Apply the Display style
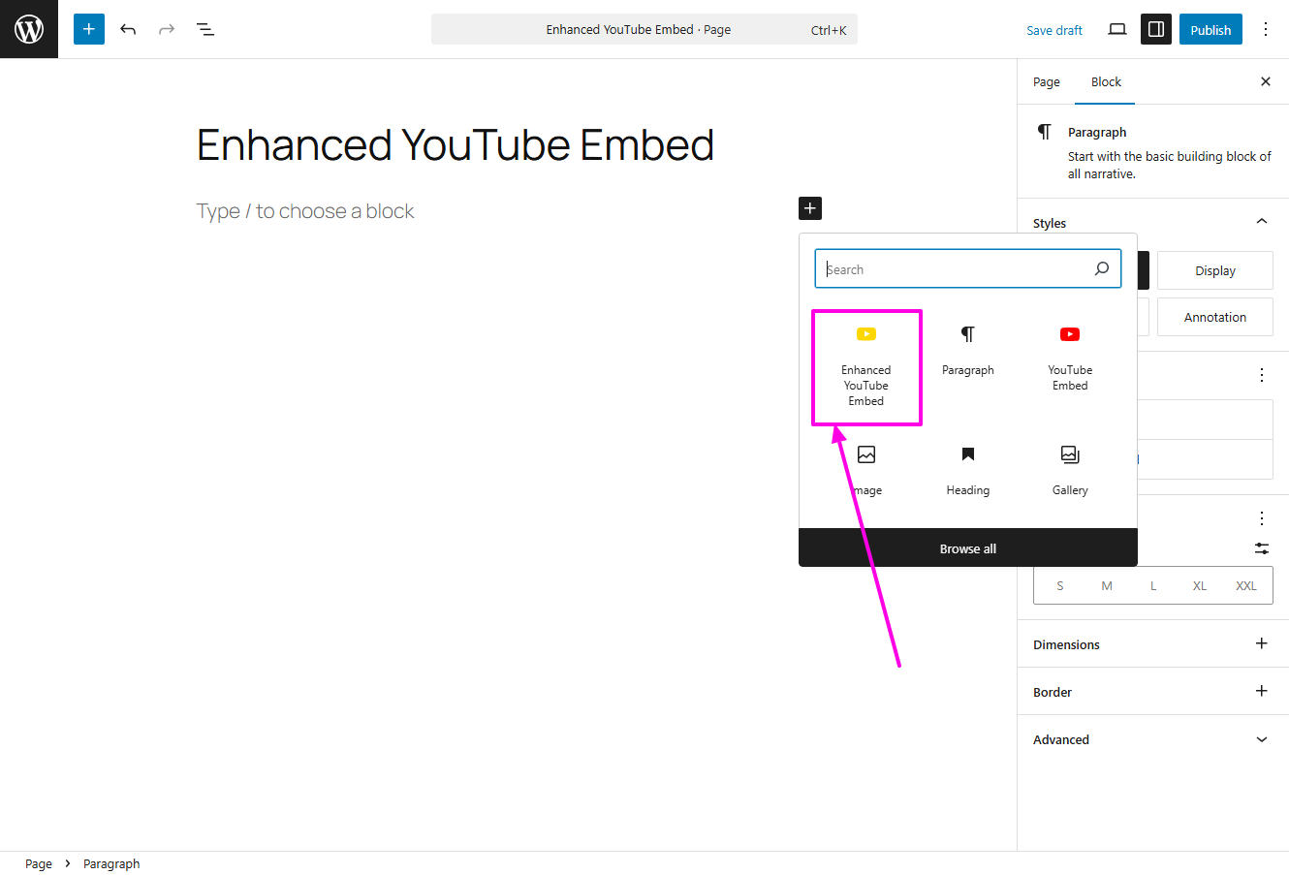The image size is (1289, 875). click(x=1215, y=270)
